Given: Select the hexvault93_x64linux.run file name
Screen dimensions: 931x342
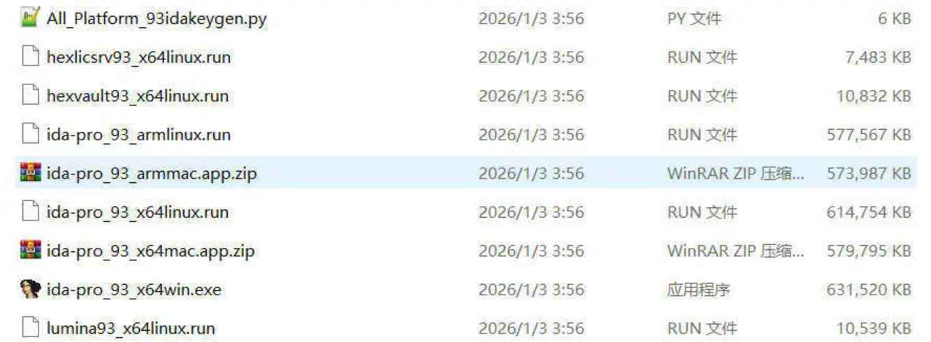Looking at the screenshot, I should pyautogui.click(x=138, y=96).
